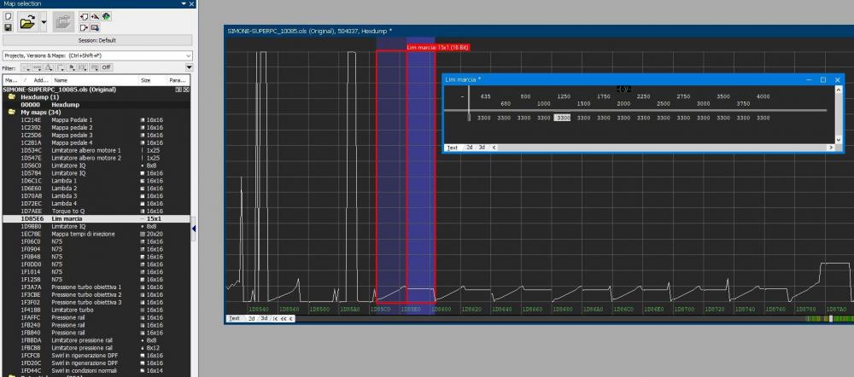
Task: Click the import map icon with red arrow
Action: click(x=83, y=15)
